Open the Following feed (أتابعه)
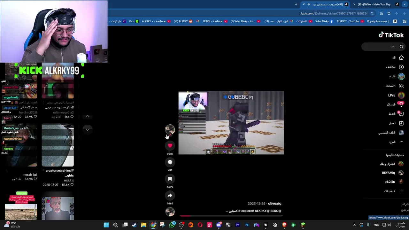 [x=401, y=76]
